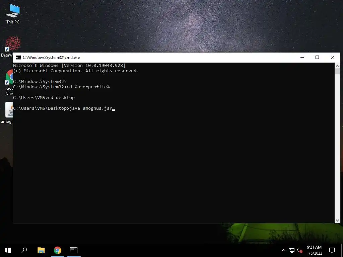The width and height of the screenshot is (343, 257).
Task: Select the partly hidden Google Chrome desktop shortcut
Action: click(9, 82)
